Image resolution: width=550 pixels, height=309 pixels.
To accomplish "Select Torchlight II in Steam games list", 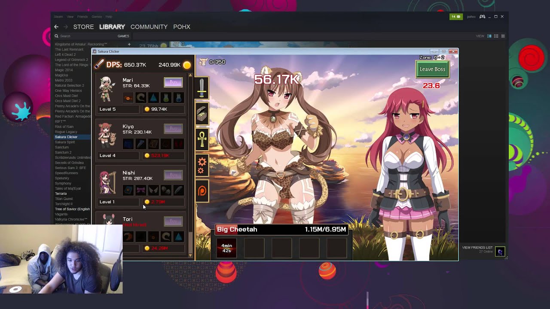I will pos(64,204).
